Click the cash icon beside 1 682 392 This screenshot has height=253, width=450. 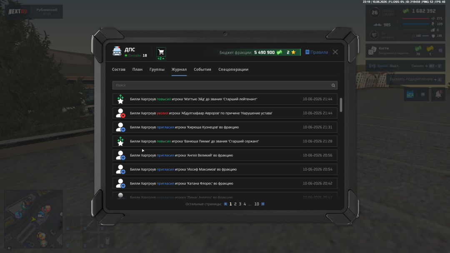coord(406,11)
